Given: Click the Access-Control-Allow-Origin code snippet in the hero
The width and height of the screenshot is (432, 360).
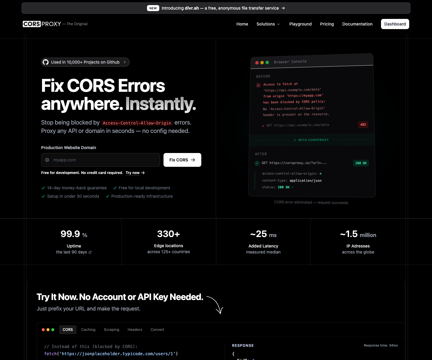Looking at the screenshot, I should click(x=137, y=123).
